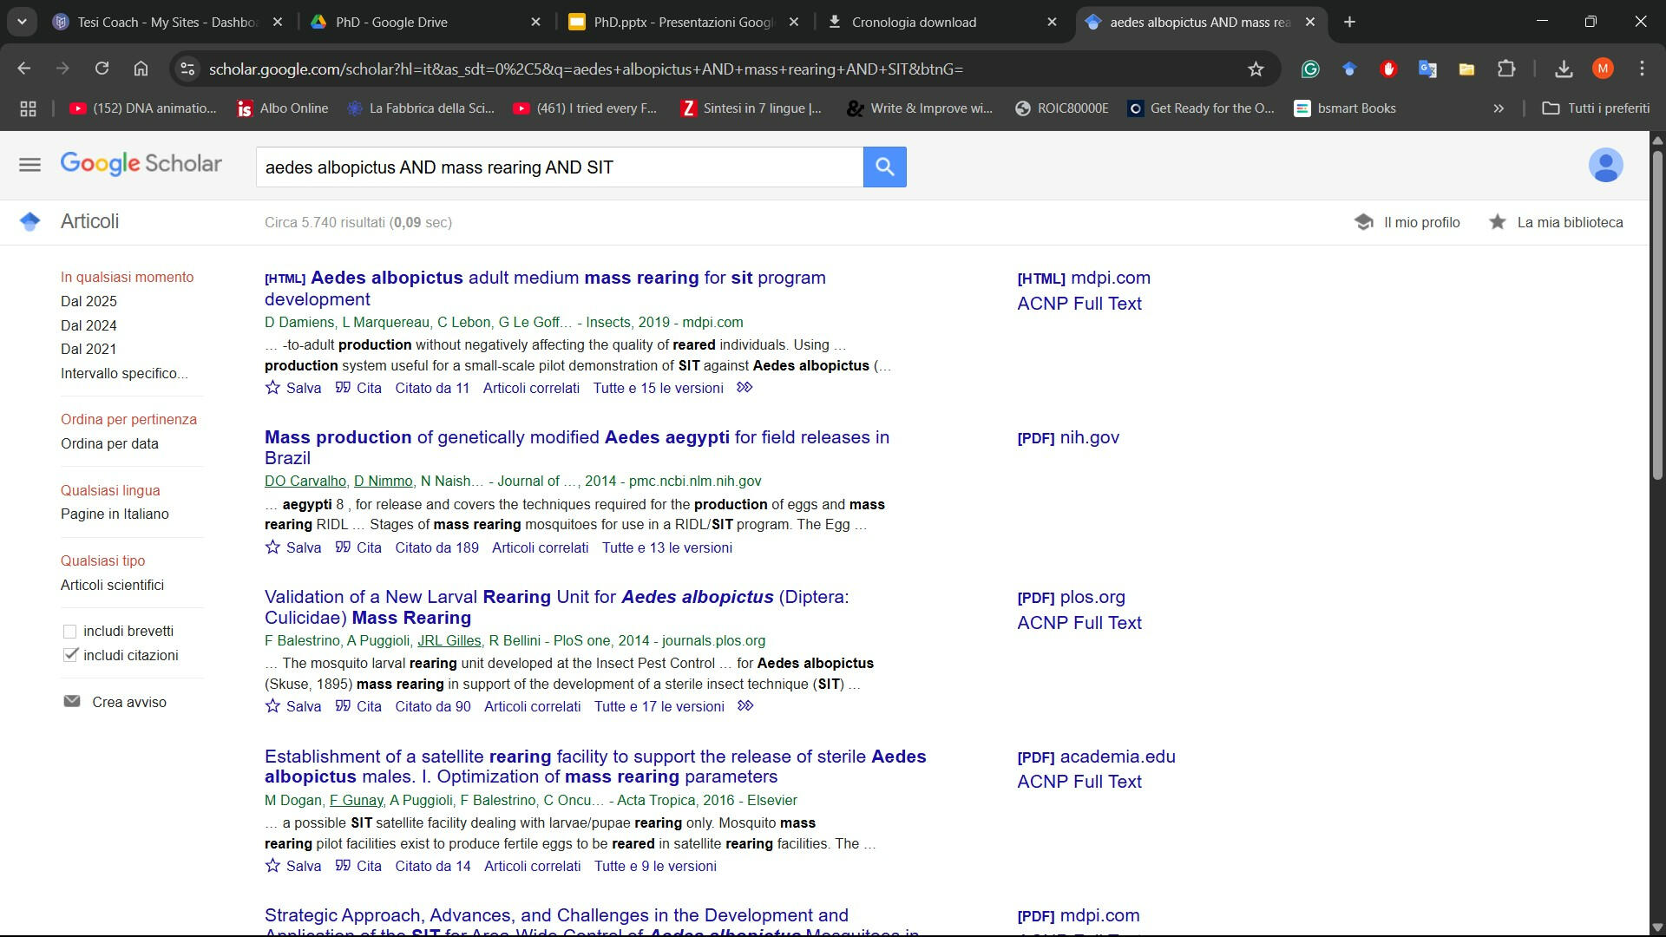Viewport: 1666px width, 937px height.
Task: Uncheck the includi citazioni checkbox
Action: (x=70, y=655)
